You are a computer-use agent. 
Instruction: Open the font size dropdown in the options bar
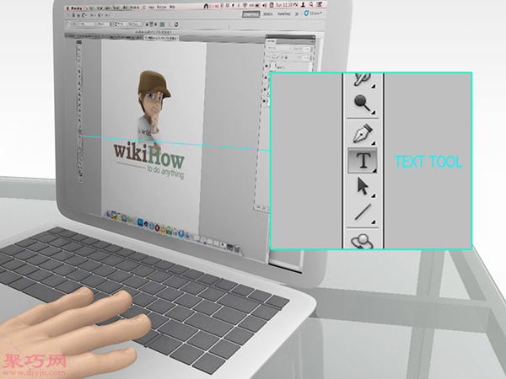click(x=122, y=24)
